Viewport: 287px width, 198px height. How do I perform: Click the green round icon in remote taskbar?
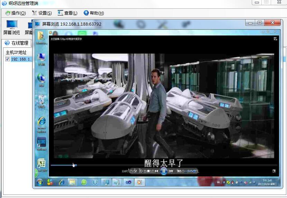coord(84,182)
